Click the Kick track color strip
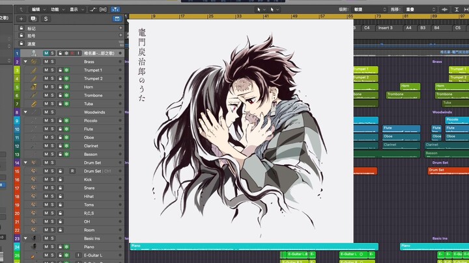This screenshot has height=263, width=469. (17, 179)
